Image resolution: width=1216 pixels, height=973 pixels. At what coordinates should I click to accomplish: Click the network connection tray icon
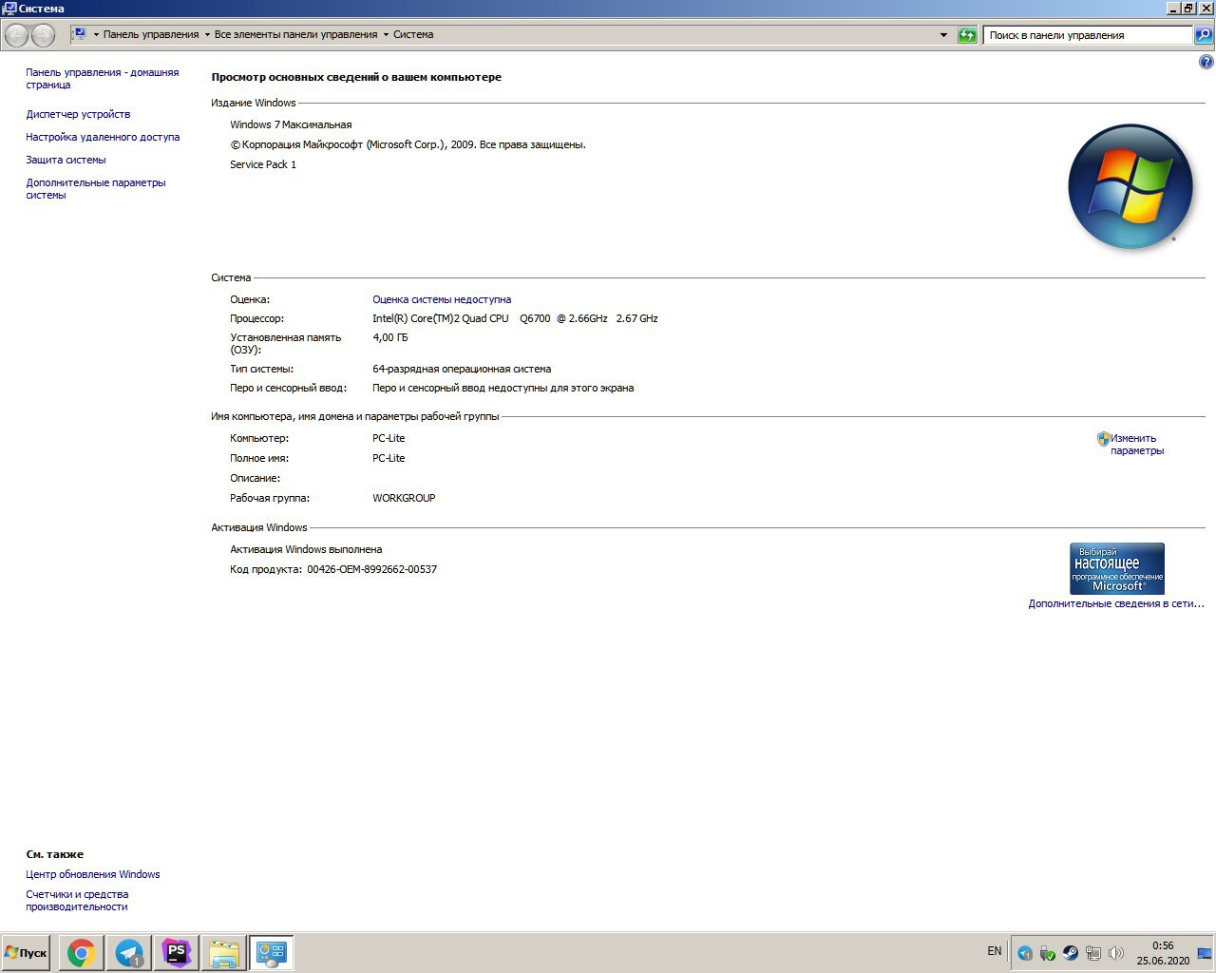pyautogui.click(x=1093, y=953)
